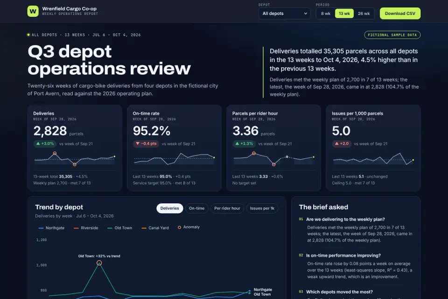The image size is (448, 299).
Task: Toggle the Riverside legend entry
Action: 86,228
